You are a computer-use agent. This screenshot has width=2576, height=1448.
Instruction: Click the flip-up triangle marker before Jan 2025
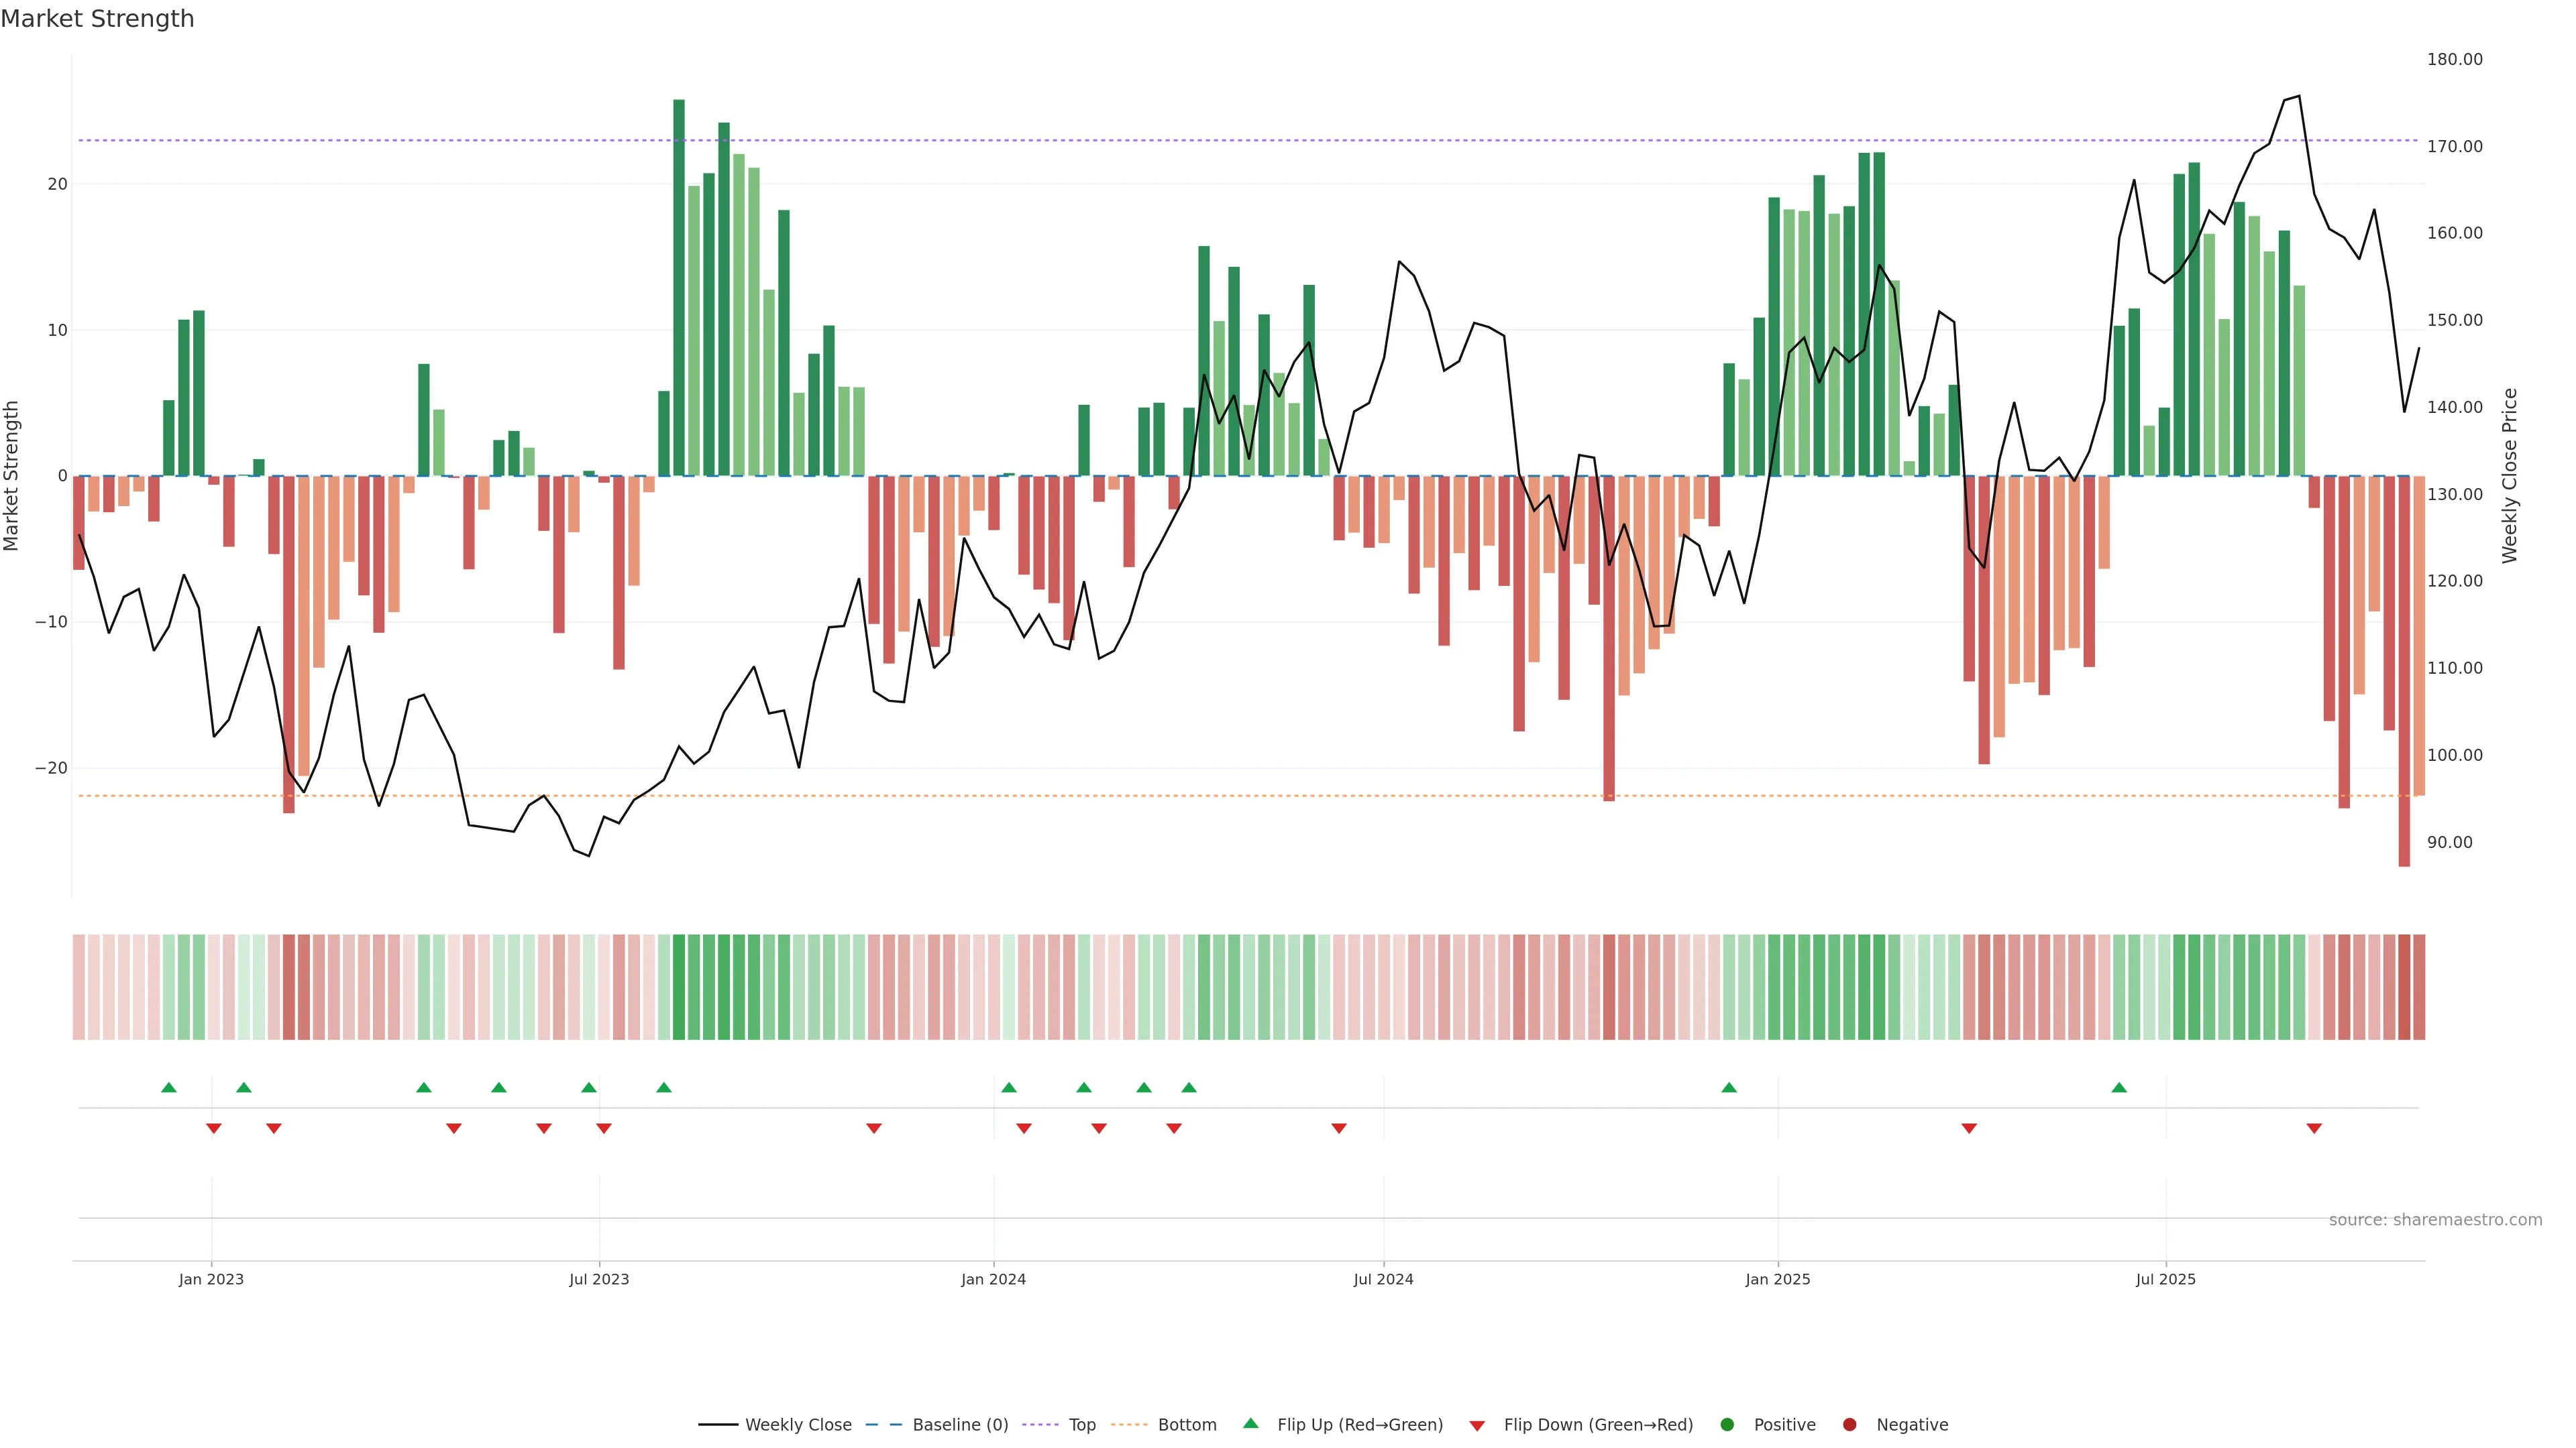(1729, 1087)
